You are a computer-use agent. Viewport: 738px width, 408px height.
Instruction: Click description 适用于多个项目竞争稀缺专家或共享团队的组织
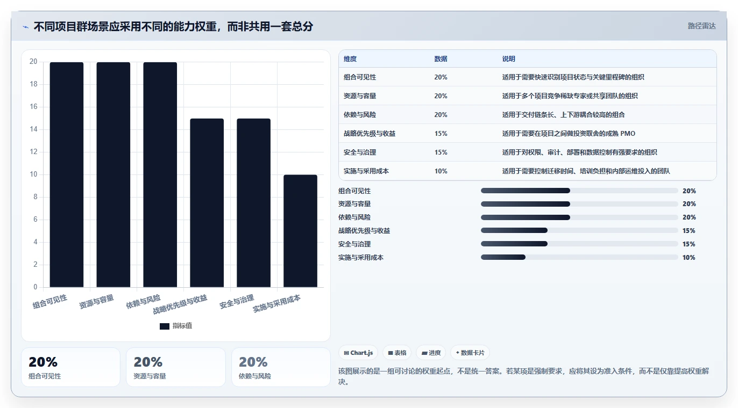coord(570,96)
